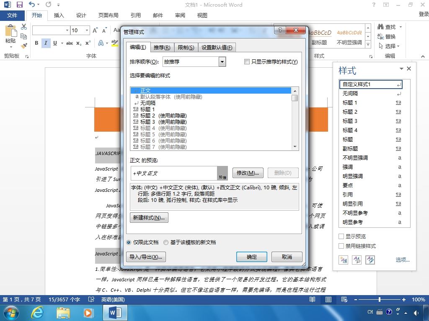Screen dimensions: 429x321
Task: Open the File tab
Action: [12, 15]
